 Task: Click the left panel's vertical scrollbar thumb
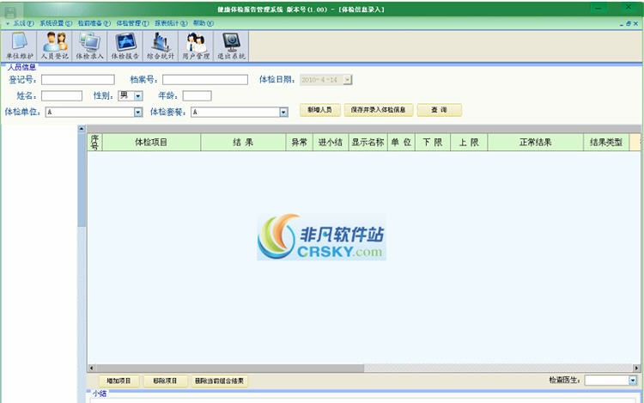coord(82,180)
